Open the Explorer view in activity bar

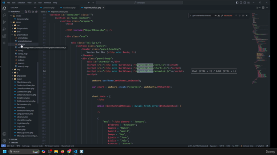pos(4,9)
